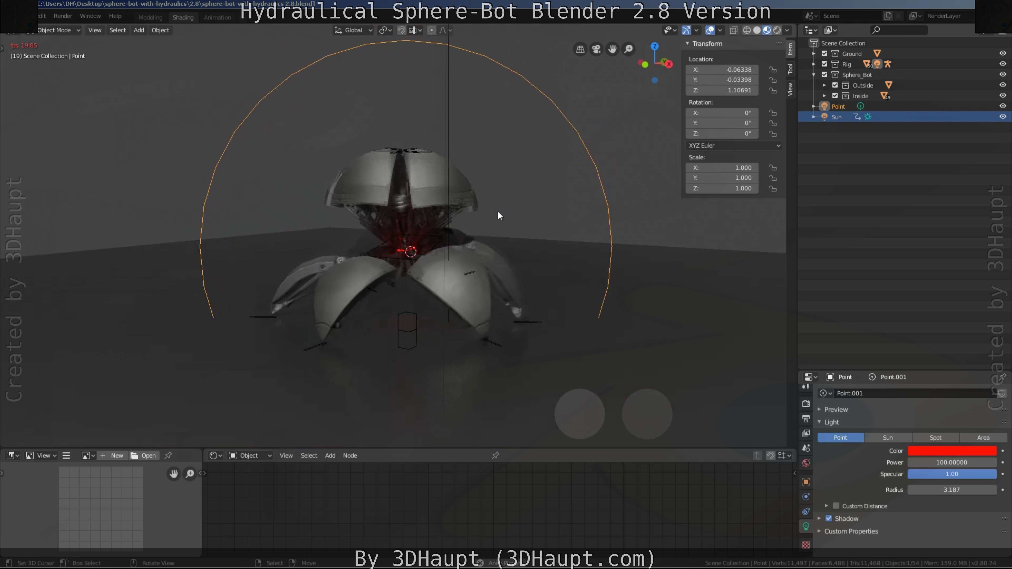This screenshot has height=569, width=1012.
Task: Collapse Sphere_Bot collection in outliner
Action: (814, 75)
